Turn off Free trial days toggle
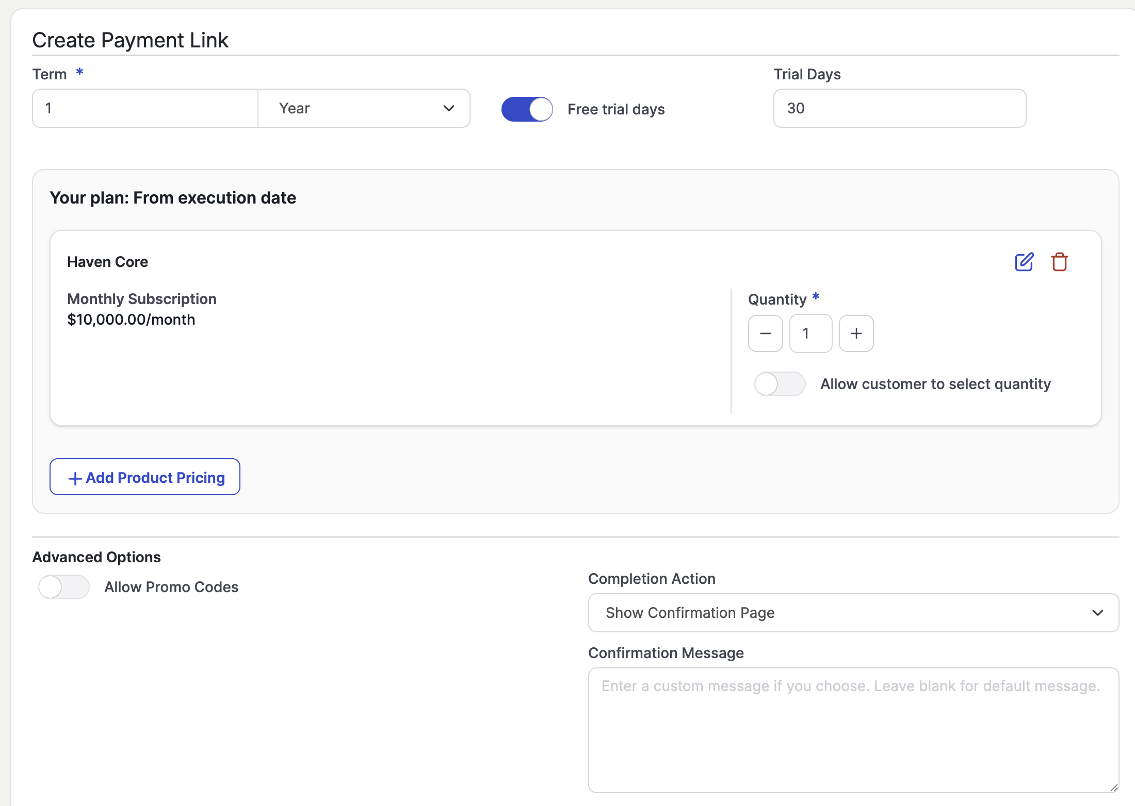This screenshot has width=1135, height=806. [x=527, y=109]
